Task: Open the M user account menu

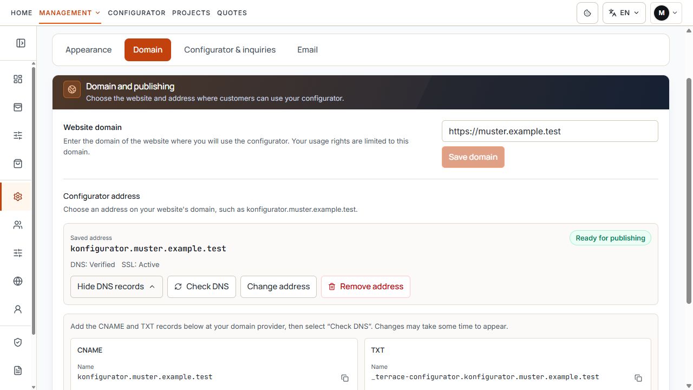Action: click(x=666, y=13)
